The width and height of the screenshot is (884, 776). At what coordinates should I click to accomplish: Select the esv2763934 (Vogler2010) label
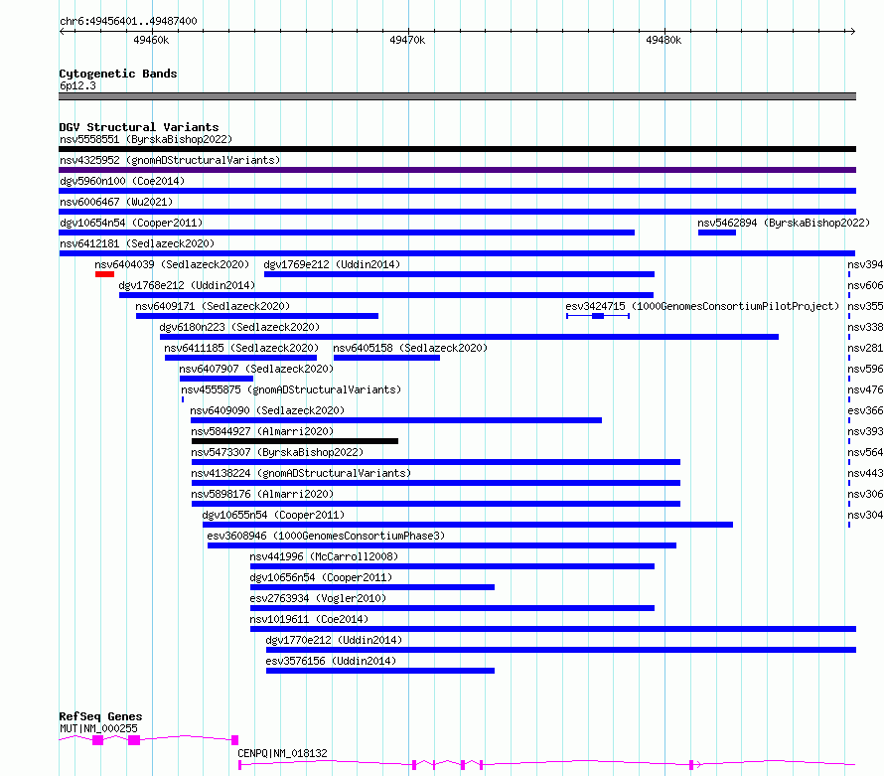click(x=318, y=598)
